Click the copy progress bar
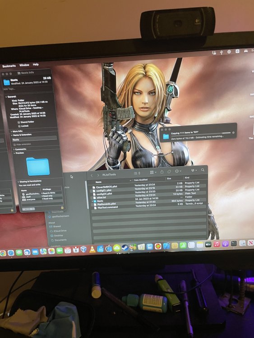 (201, 133)
